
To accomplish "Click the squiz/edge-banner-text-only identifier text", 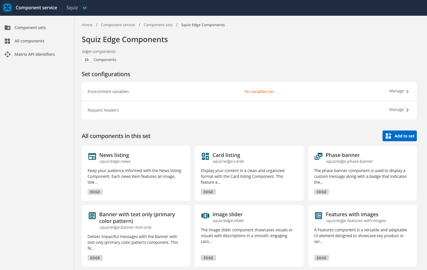I will click(x=125, y=227).
